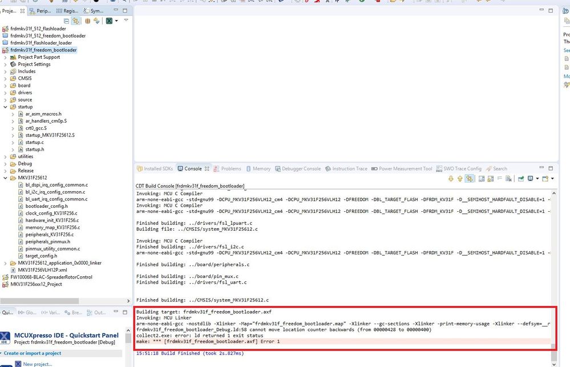Screen dimensions: 570x367
Task: Open the Debugger Console tab
Action: tap(298, 169)
